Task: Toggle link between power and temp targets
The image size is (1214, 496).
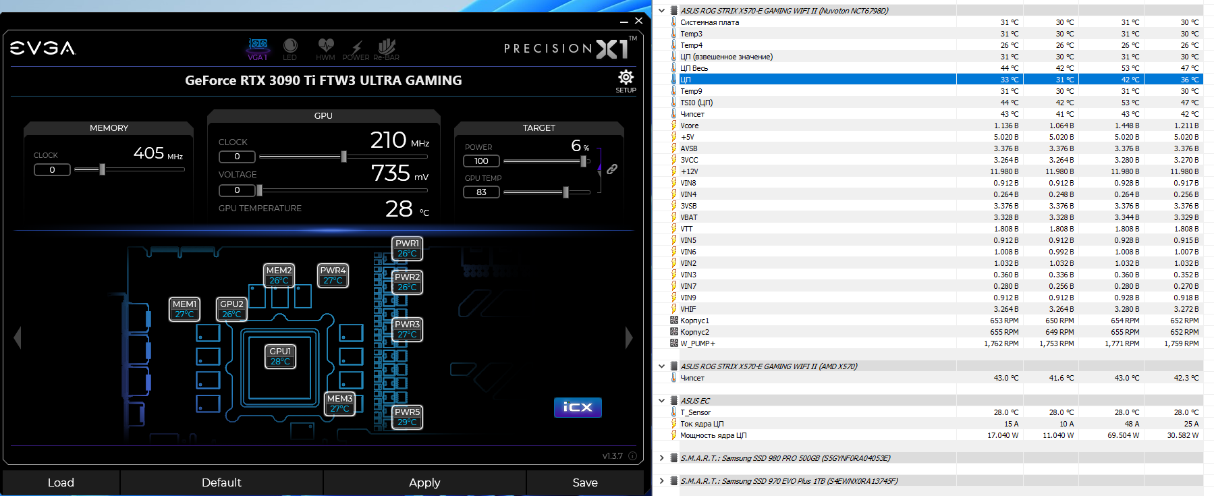Action: [612, 169]
